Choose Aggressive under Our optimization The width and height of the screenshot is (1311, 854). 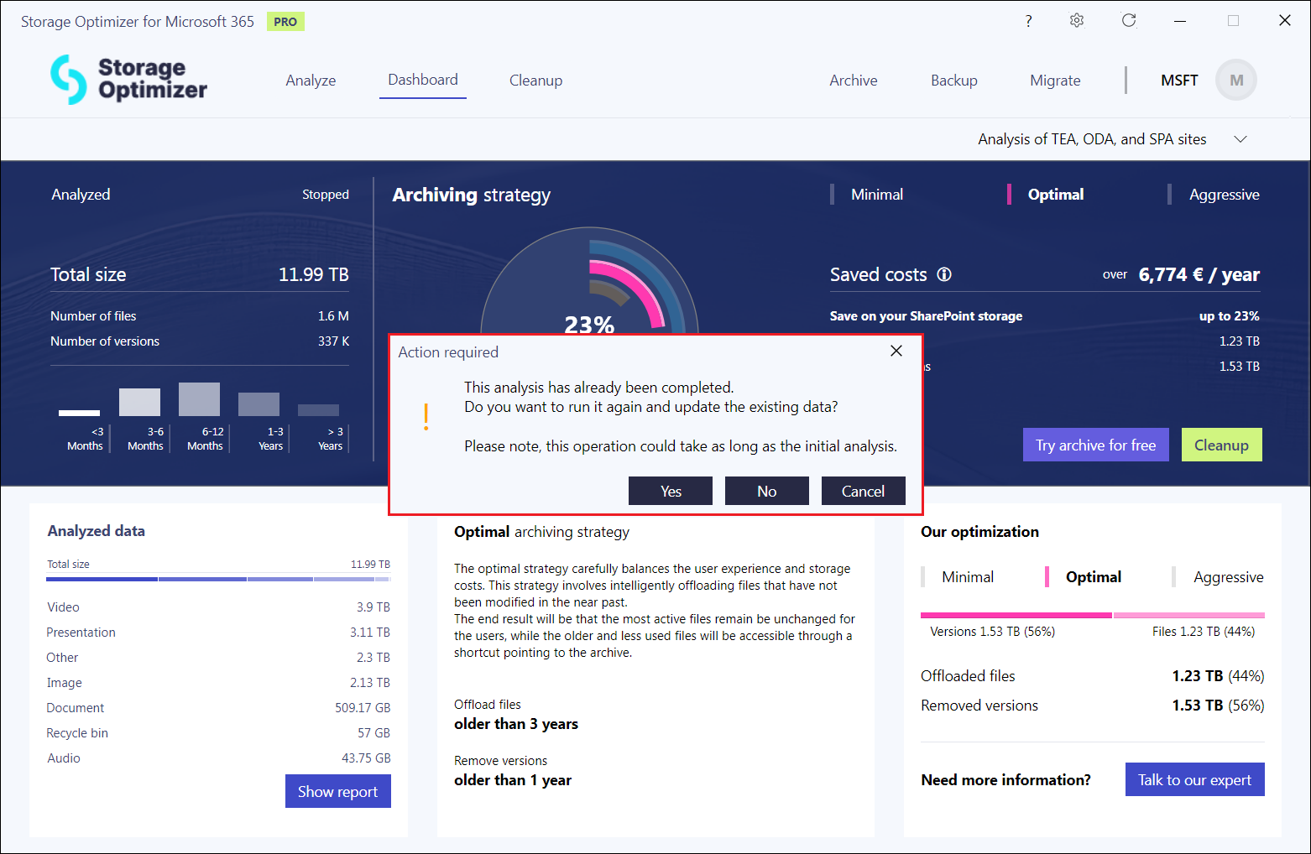(x=1228, y=577)
